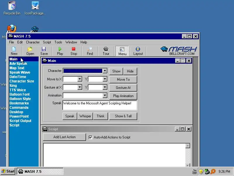Click the Show & Tell button

pos(123,116)
